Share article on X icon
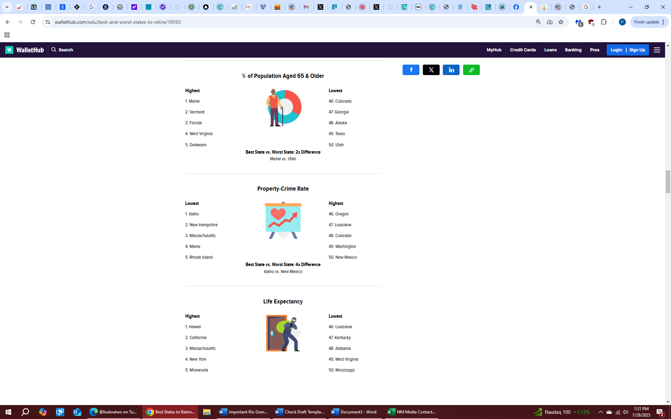The height and width of the screenshot is (419, 671). tap(431, 70)
